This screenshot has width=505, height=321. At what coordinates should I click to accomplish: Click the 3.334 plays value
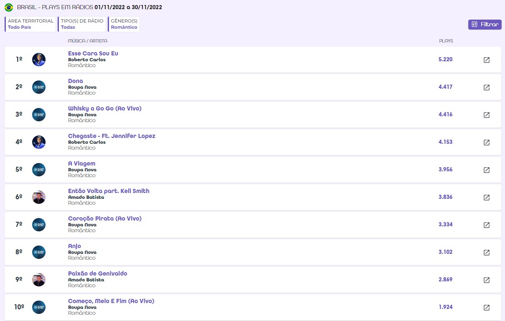(446, 225)
